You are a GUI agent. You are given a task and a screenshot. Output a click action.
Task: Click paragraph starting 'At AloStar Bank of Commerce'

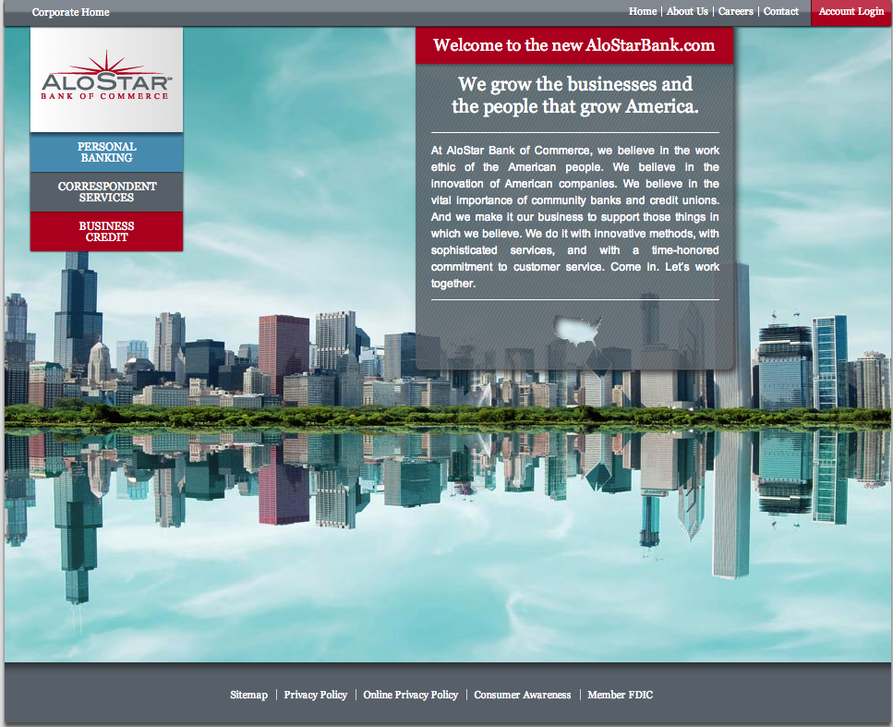[x=575, y=216]
